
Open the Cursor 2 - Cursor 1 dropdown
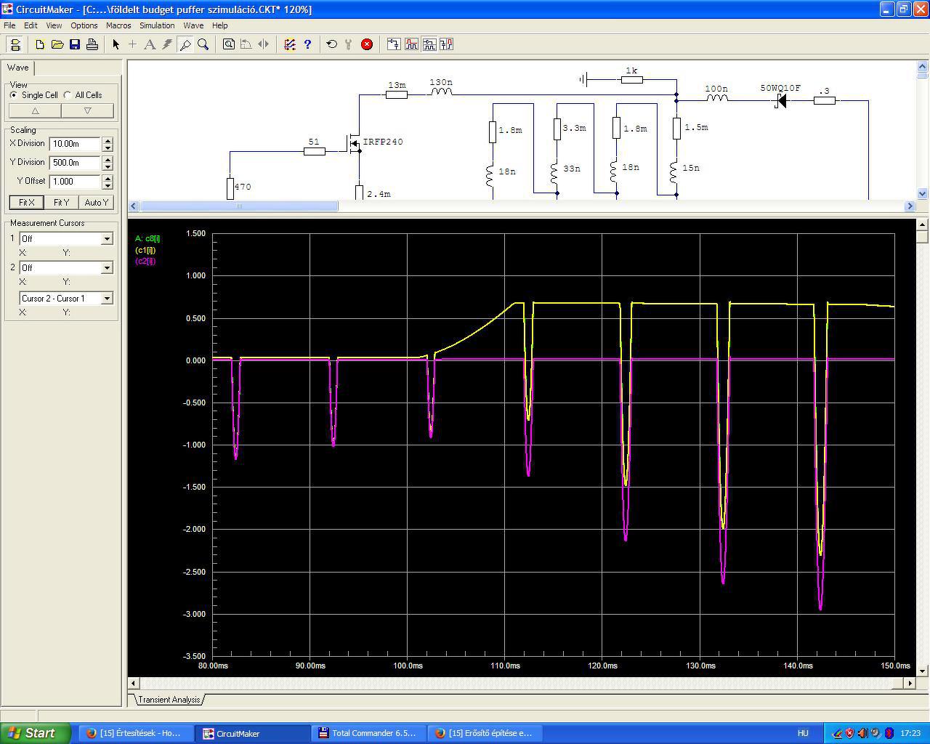(107, 298)
